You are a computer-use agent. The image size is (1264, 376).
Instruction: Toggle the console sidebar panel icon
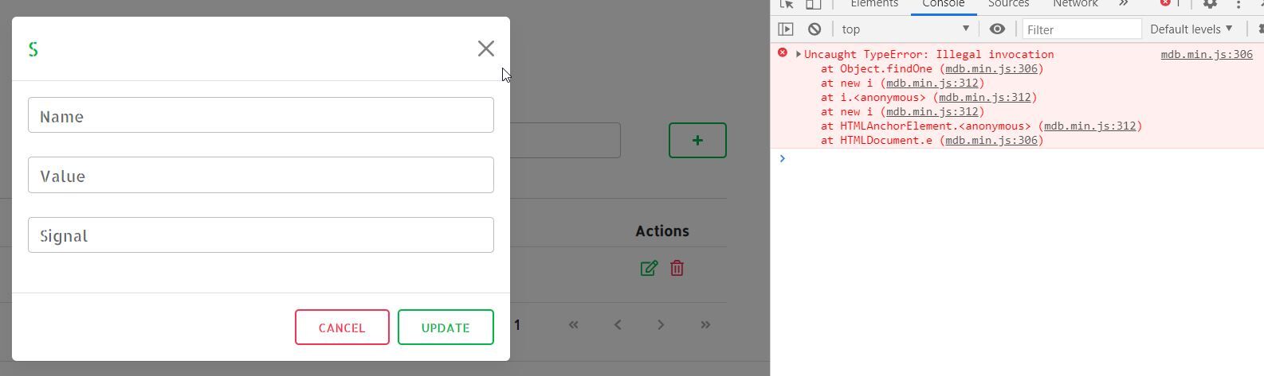(x=786, y=29)
